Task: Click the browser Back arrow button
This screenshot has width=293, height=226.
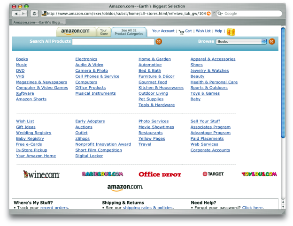Action: [x=16, y=14]
